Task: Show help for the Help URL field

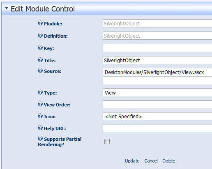Action: click(40, 128)
